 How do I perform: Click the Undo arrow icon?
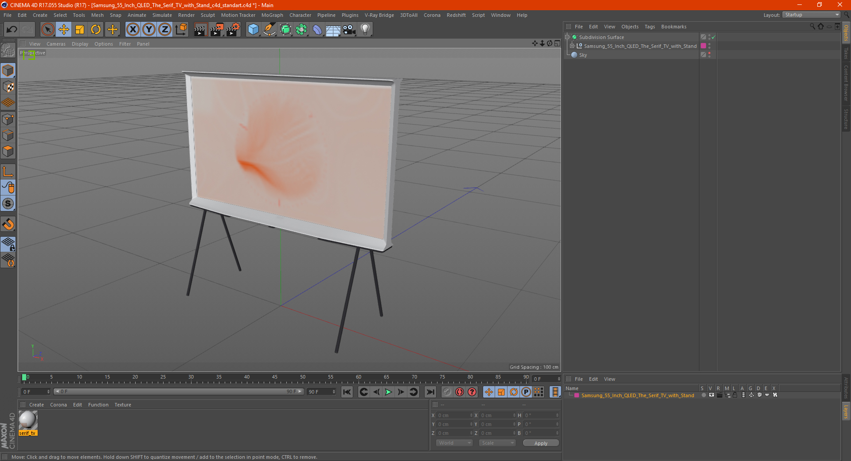pyautogui.click(x=12, y=30)
